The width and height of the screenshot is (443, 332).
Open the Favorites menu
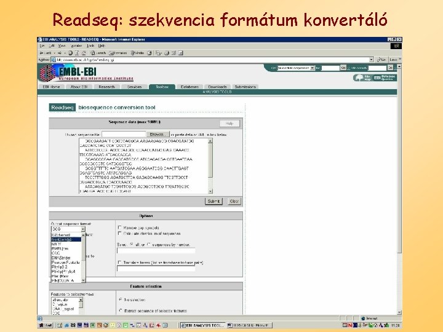tap(76, 45)
